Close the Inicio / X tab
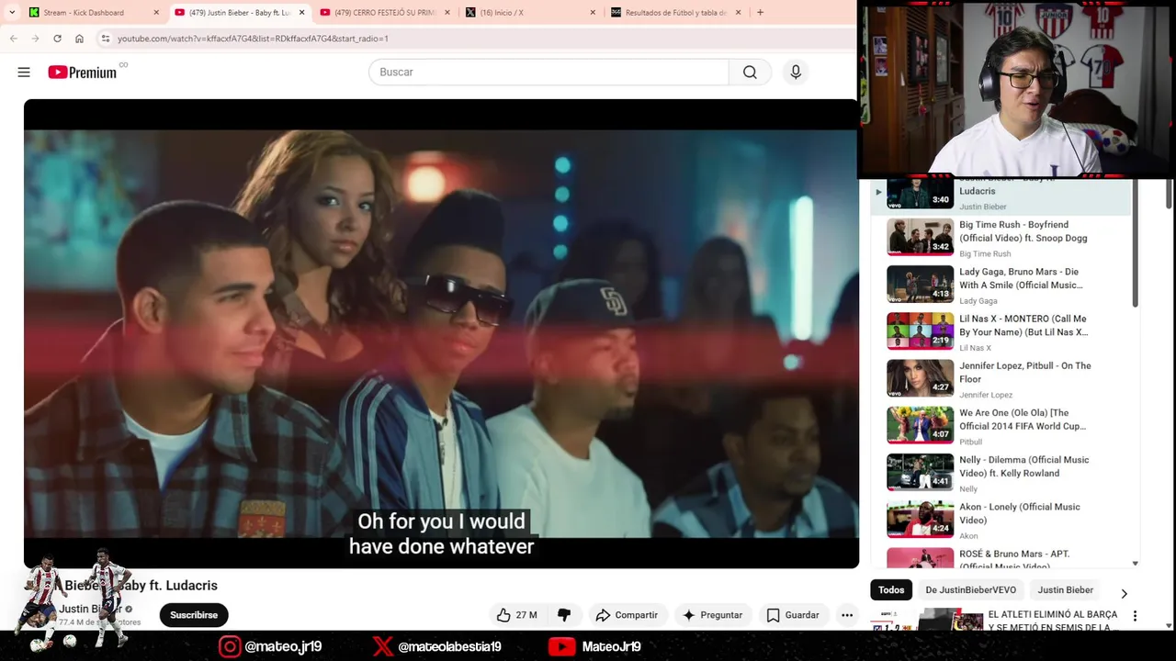This screenshot has height=661, width=1176. click(592, 13)
